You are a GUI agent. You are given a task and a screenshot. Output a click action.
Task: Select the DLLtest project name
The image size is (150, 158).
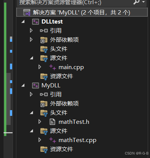[x=52, y=22]
